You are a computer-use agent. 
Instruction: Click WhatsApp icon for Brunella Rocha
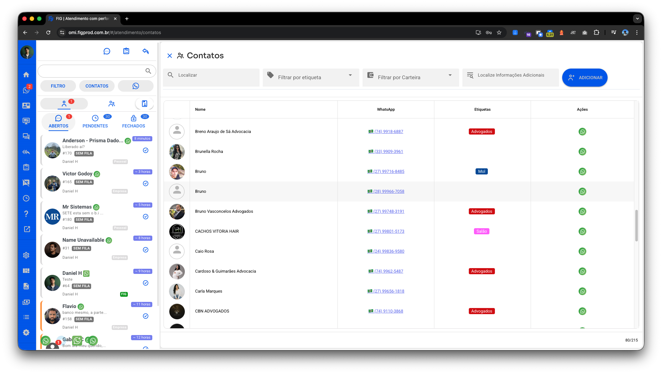(582, 152)
